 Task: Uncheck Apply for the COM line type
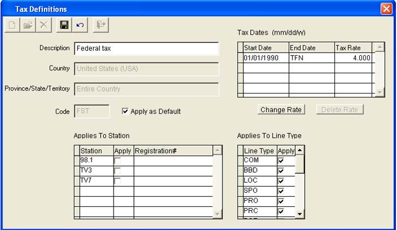(x=281, y=161)
